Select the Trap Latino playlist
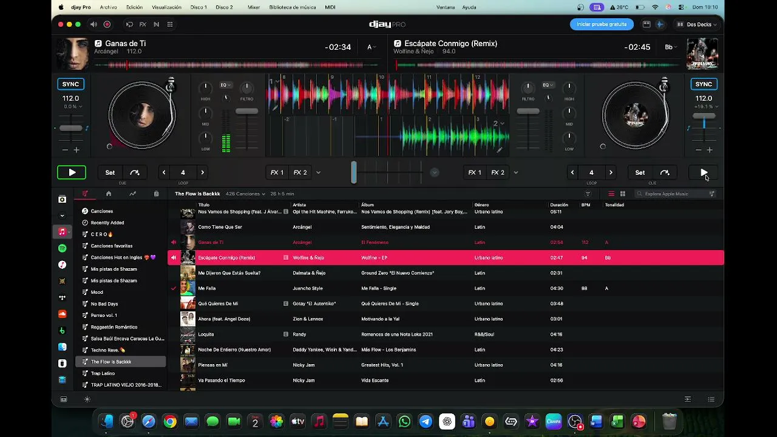The height and width of the screenshot is (437, 777). 120,373
